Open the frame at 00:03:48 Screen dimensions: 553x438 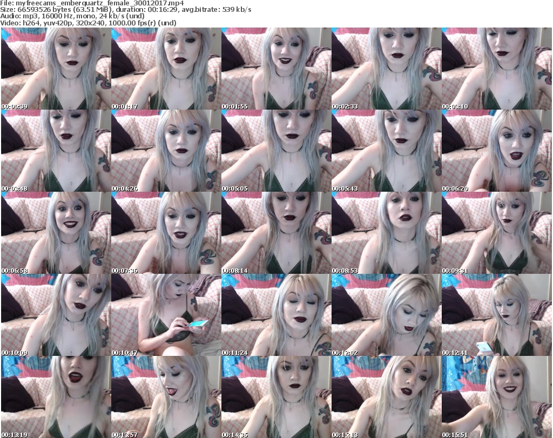56,151
